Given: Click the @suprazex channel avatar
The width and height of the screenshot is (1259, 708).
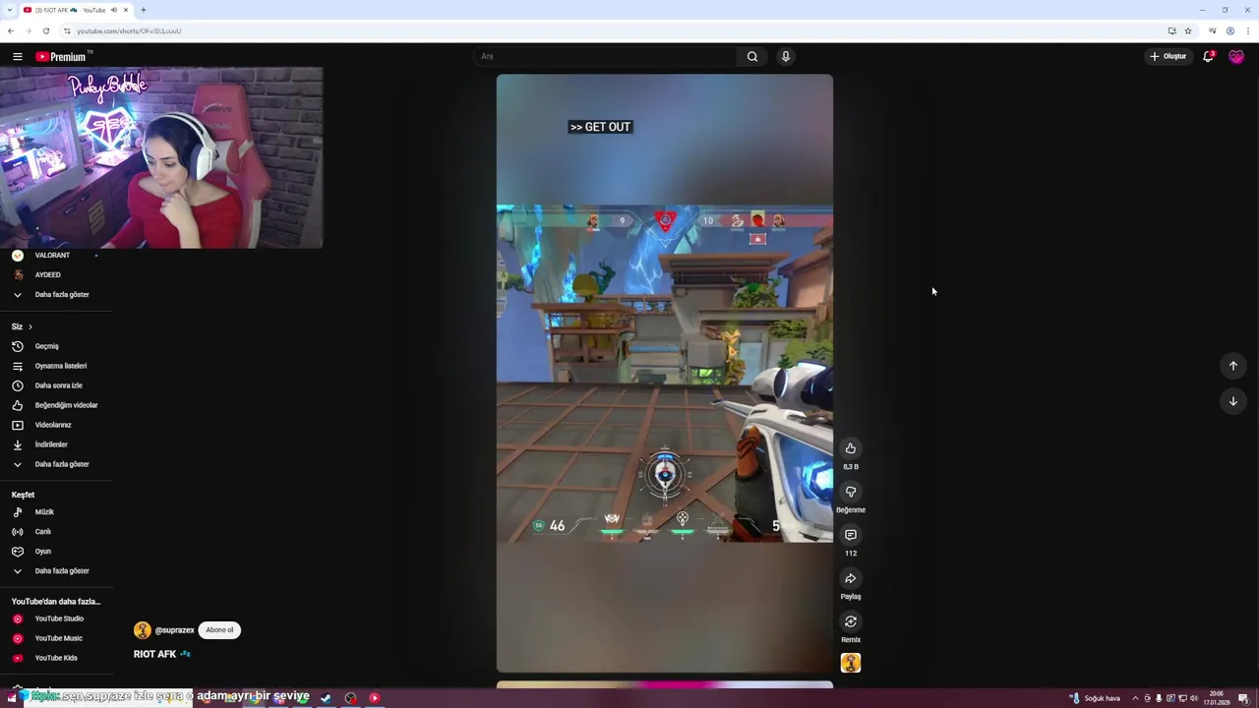Looking at the screenshot, I should tap(143, 630).
